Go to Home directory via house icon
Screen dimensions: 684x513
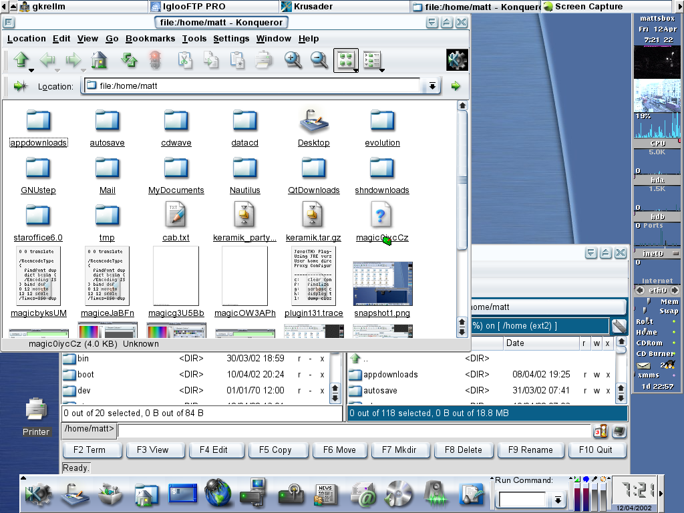click(100, 59)
